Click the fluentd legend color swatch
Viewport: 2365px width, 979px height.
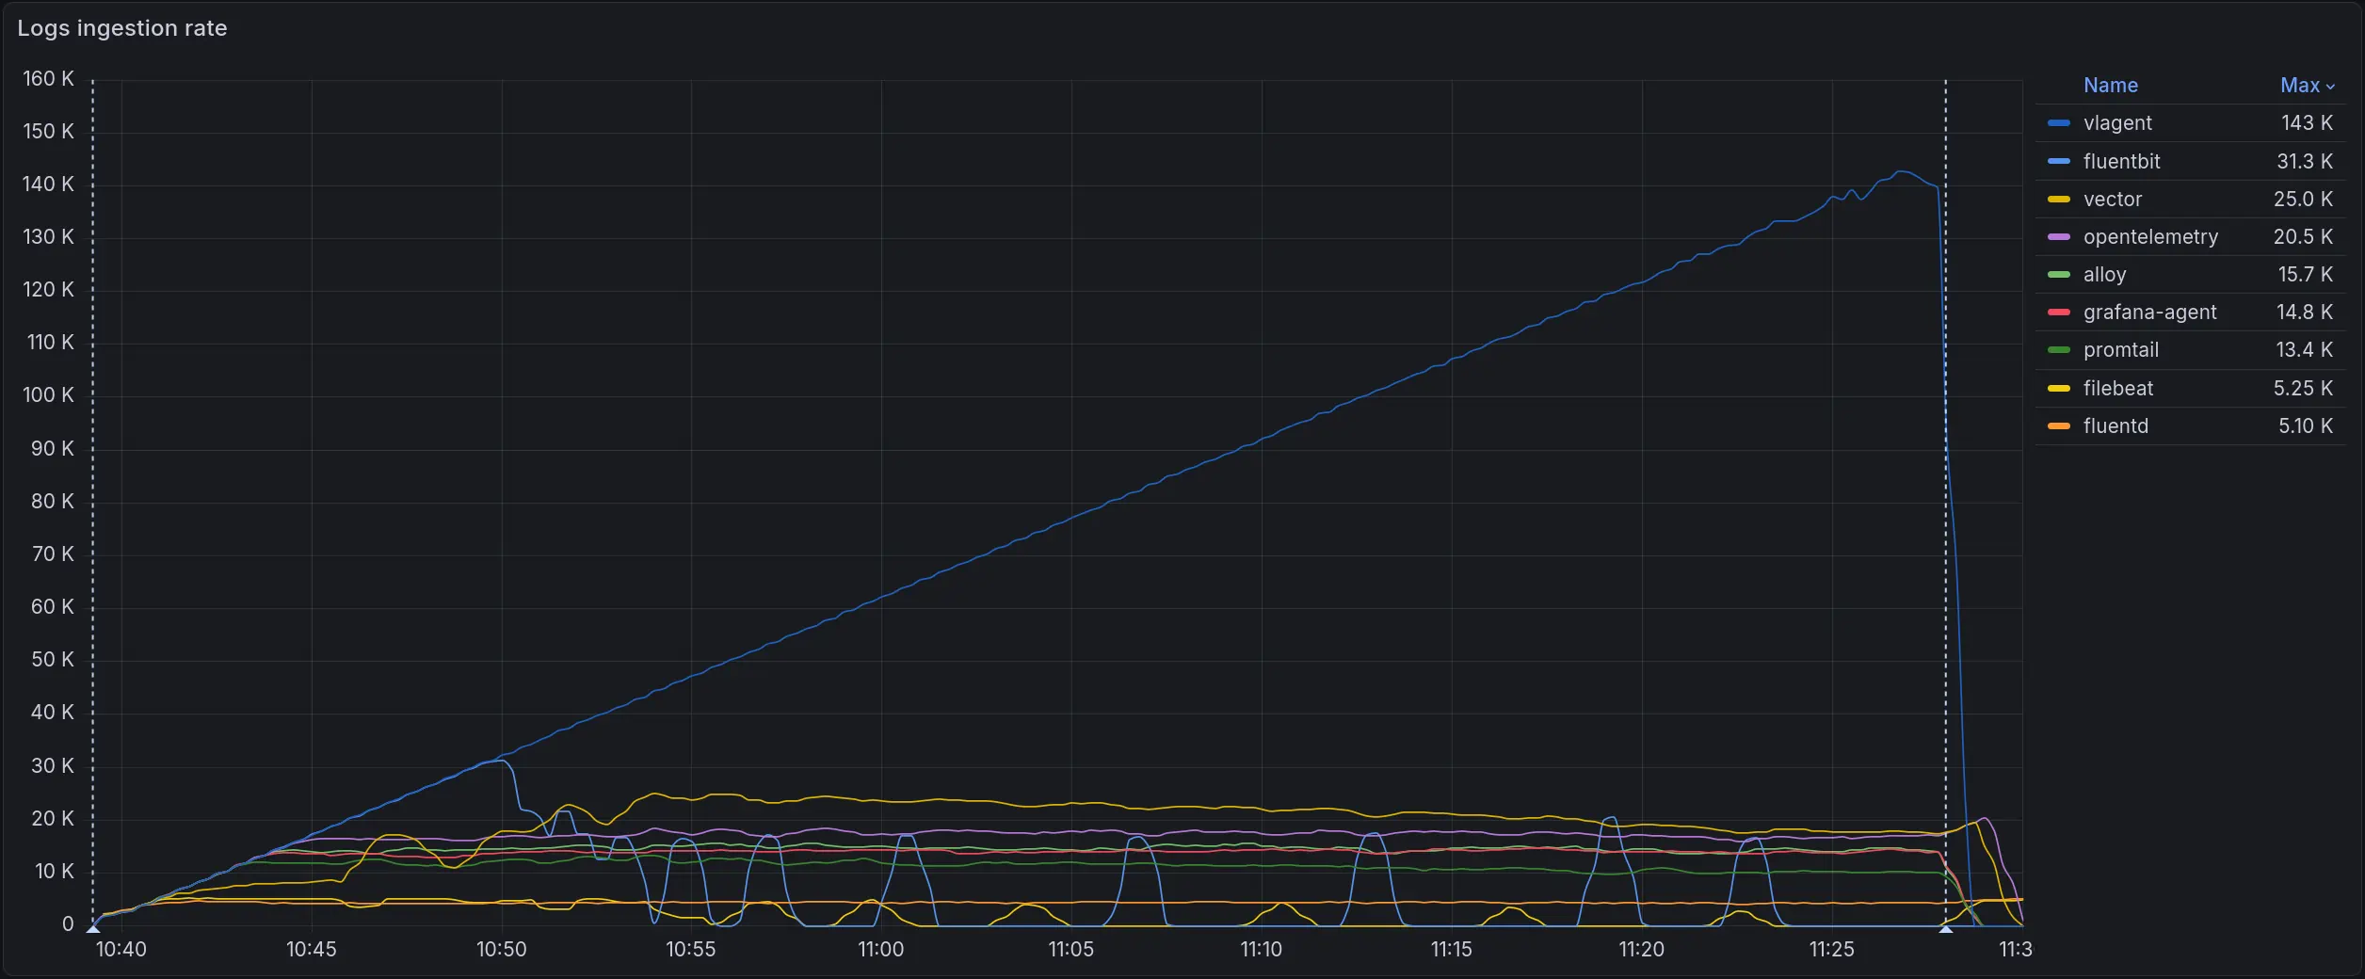[x=2059, y=426]
